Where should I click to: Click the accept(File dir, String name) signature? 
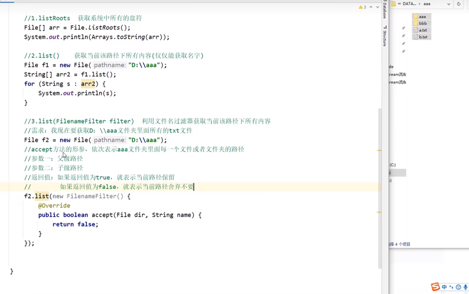click(x=143, y=215)
